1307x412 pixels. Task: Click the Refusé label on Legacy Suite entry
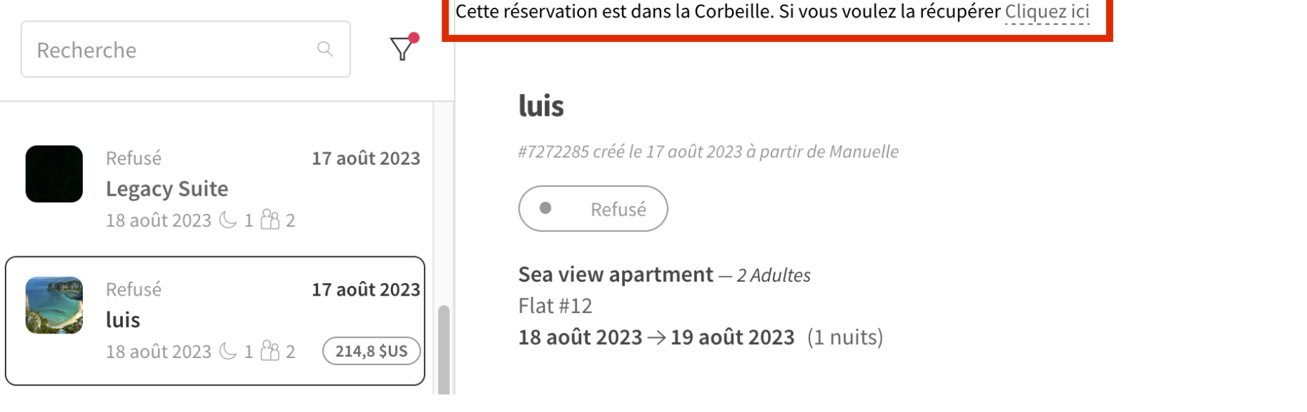coord(134,158)
